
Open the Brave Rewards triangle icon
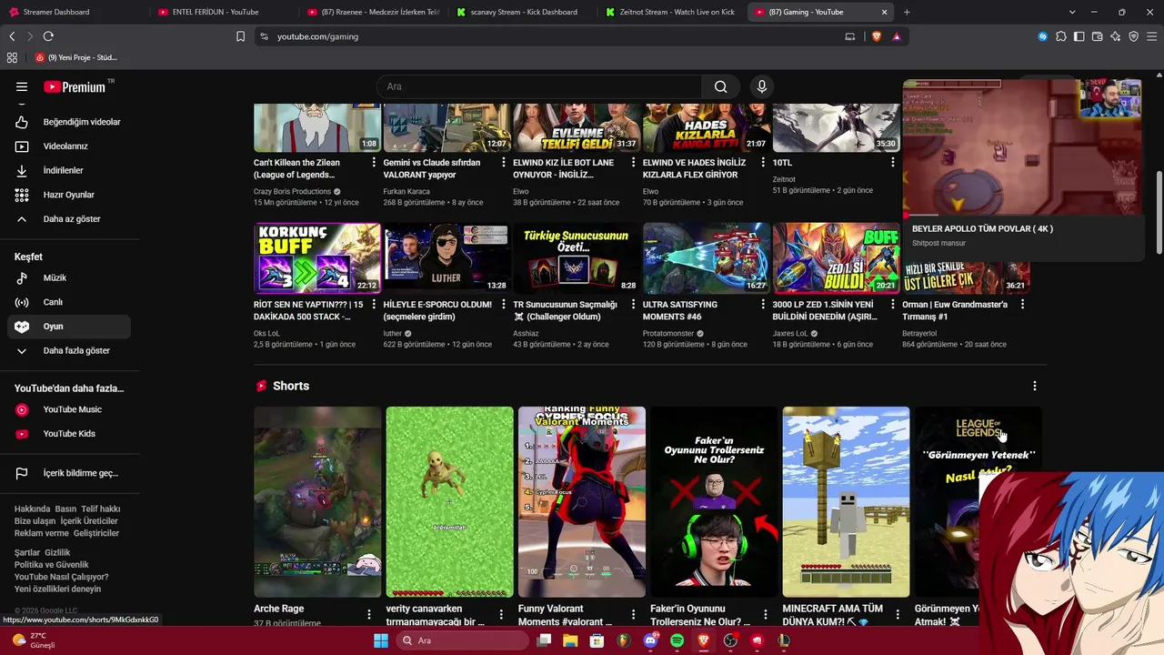897,36
